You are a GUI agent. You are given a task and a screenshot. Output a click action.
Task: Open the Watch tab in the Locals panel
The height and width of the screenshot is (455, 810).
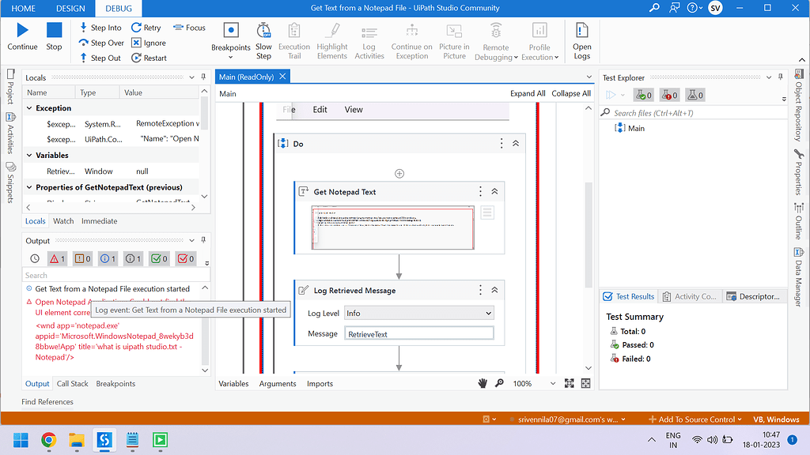pyautogui.click(x=62, y=220)
